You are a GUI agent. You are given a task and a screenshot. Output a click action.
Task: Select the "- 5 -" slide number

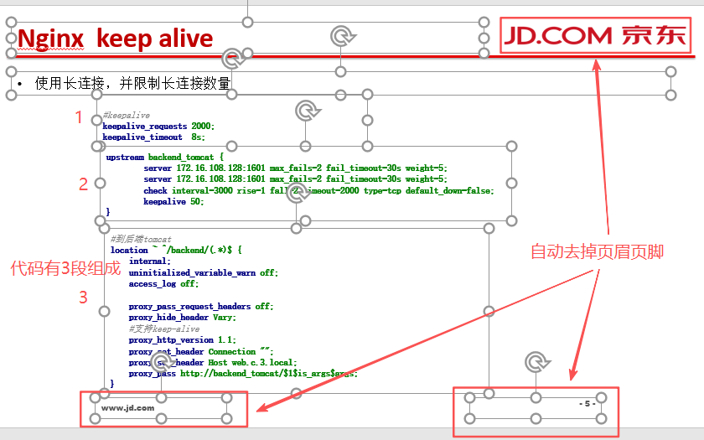click(588, 404)
